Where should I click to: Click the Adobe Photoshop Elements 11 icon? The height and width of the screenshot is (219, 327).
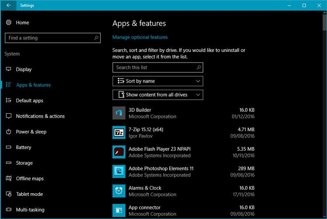(x=119, y=171)
